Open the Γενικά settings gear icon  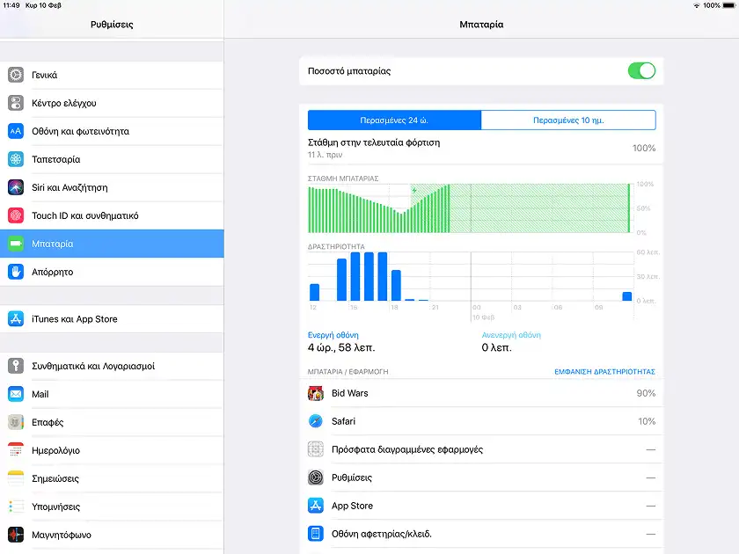coord(16,76)
